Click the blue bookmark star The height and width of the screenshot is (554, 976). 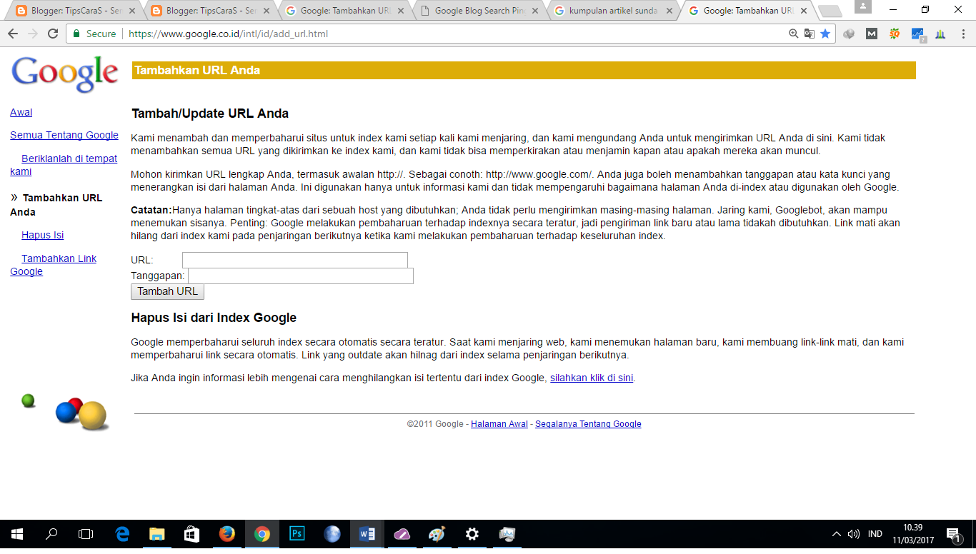(825, 34)
